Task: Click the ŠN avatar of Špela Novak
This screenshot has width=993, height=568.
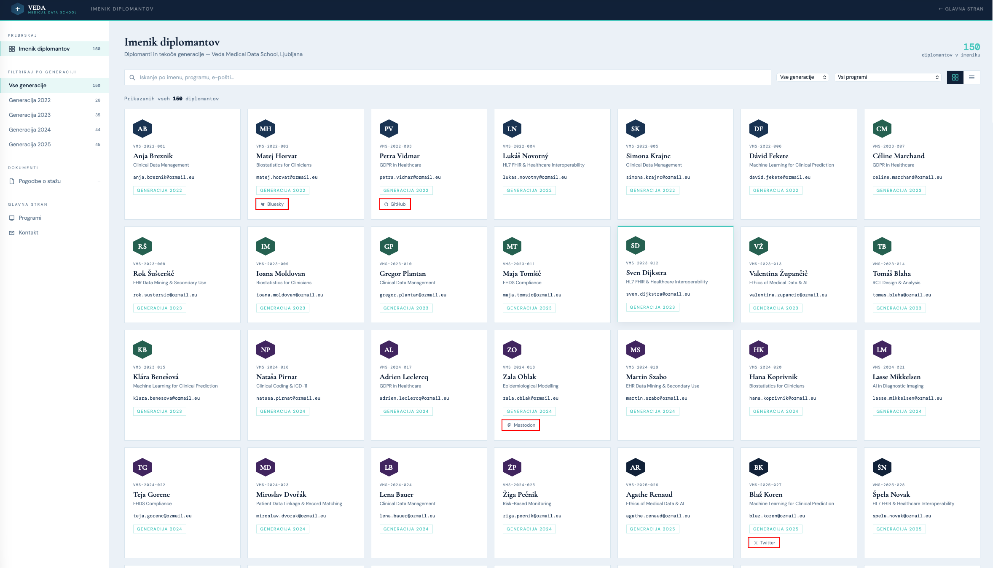Action: coord(882,468)
